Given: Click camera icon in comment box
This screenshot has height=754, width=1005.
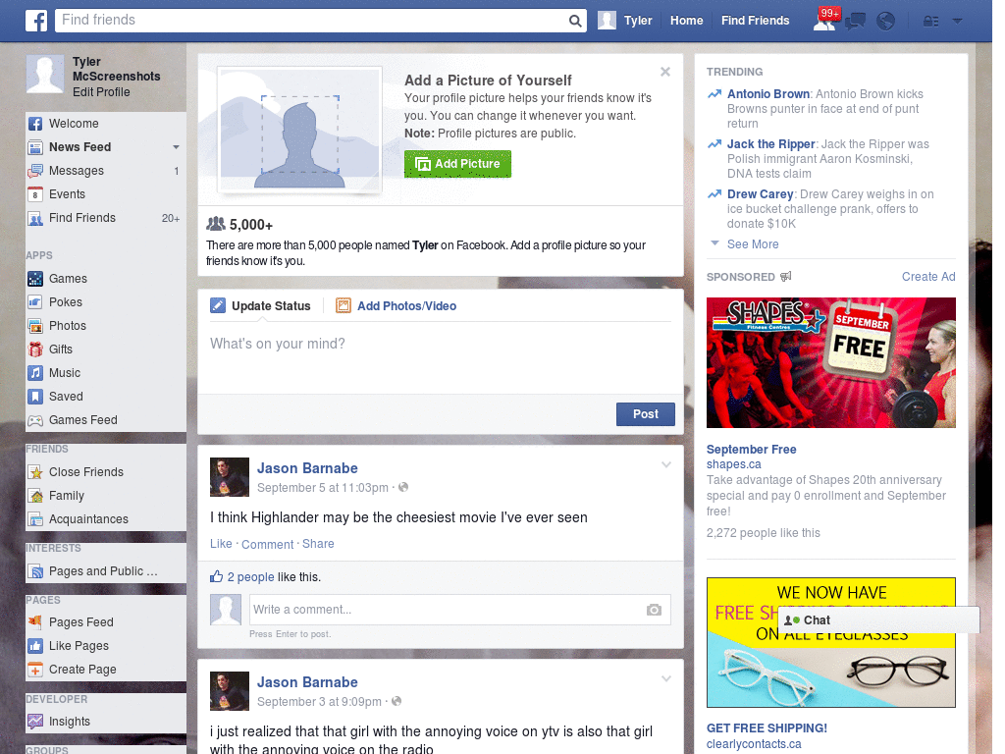Looking at the screenshot, I should click(654, 610).
